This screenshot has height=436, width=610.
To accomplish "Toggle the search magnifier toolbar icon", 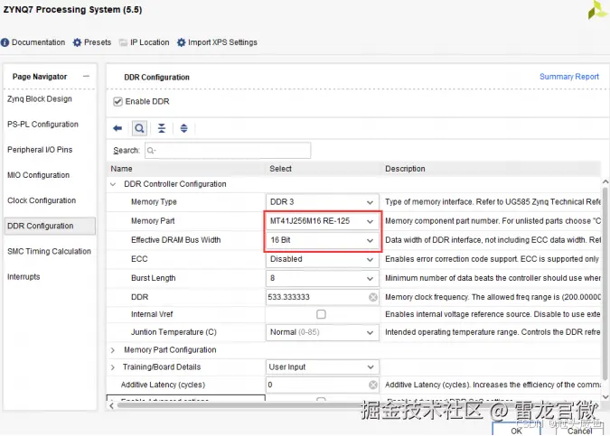I will pyautogui.click(x=139, y=128).
